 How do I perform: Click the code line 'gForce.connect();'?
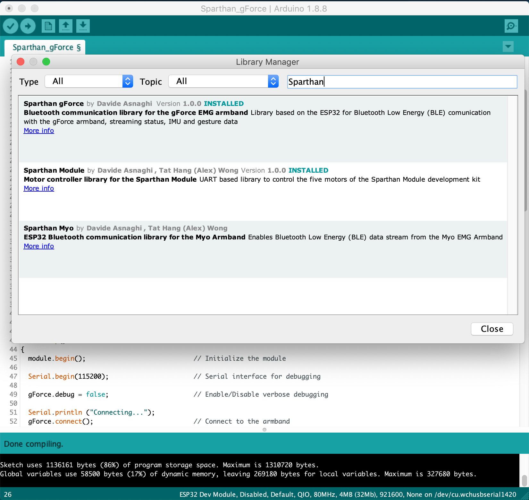click(x=61, y=421)
